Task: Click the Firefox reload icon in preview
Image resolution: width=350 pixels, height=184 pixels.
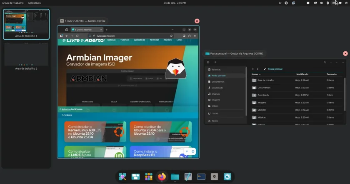Action: [77, 36]
